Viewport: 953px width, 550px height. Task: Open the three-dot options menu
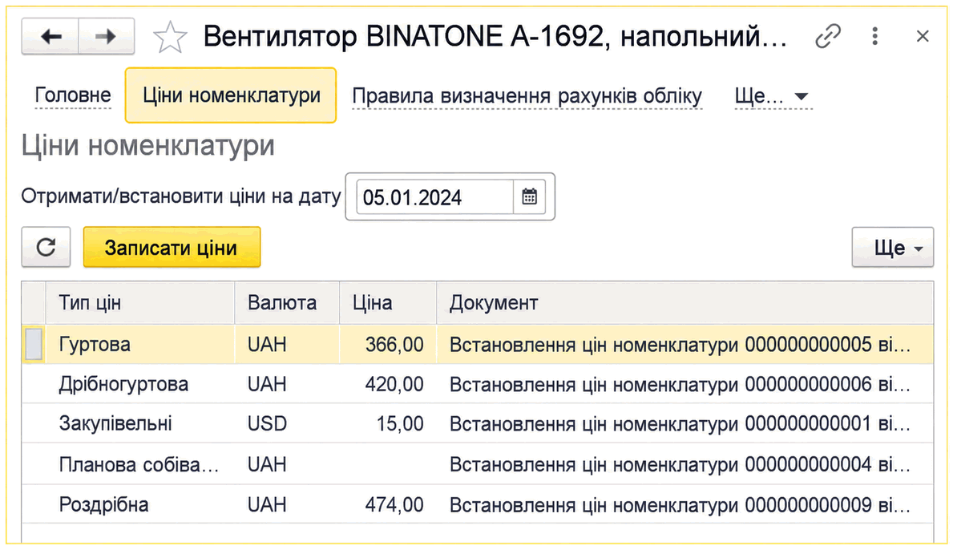pos(874,36)
